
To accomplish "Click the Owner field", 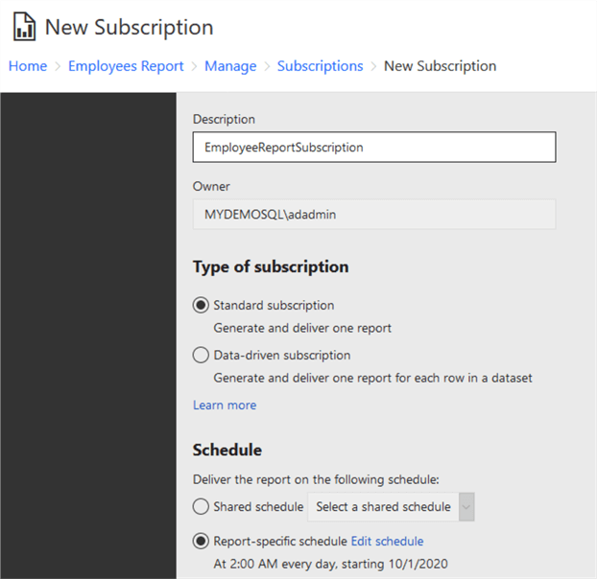I will click(374, 215).
